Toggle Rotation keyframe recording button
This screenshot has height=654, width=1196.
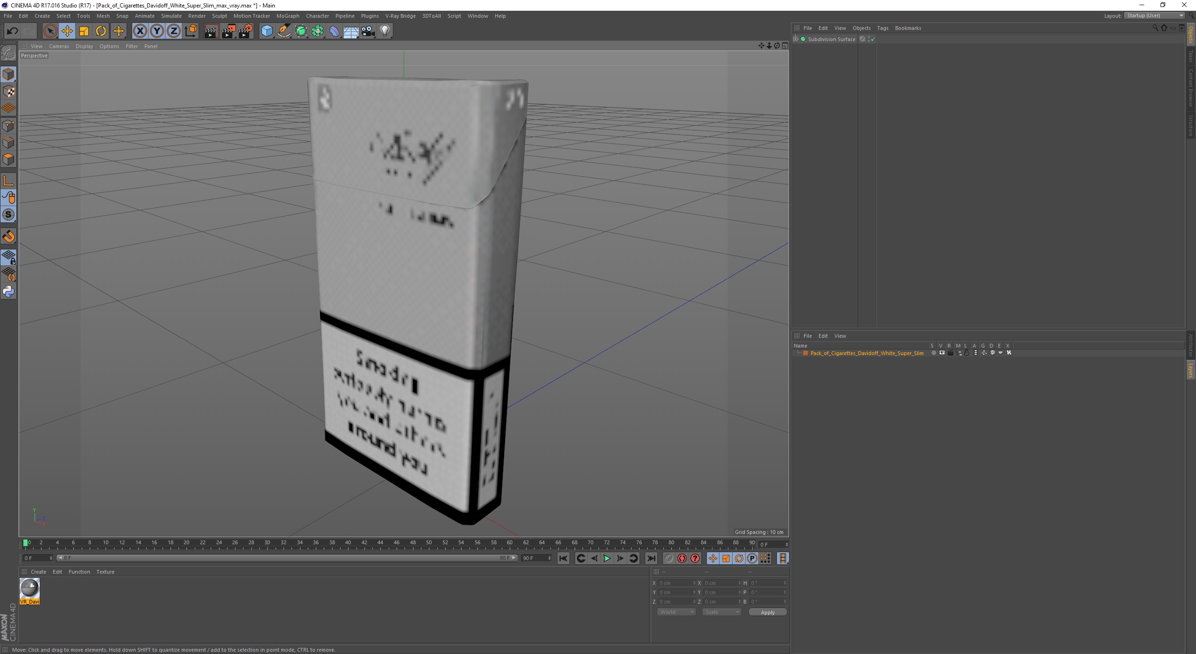click(x=739, y=559)
